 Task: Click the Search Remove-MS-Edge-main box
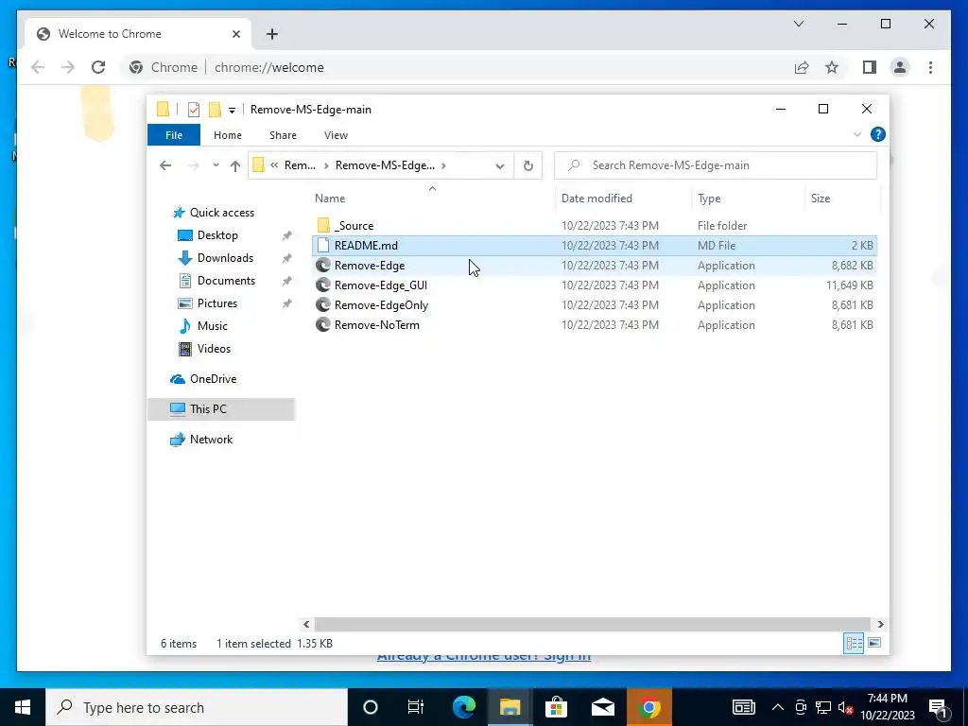pyautogui.click(x=716, y=165)
